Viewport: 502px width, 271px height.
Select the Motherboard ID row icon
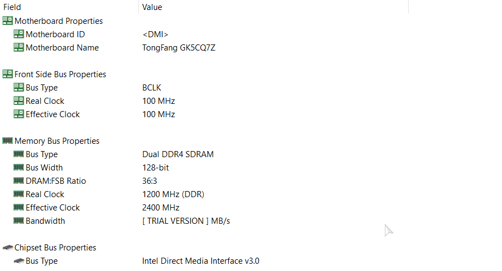tap(18, 34)
